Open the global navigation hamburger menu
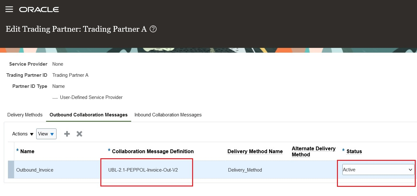417x196 pixels. (x=9, y=9)
